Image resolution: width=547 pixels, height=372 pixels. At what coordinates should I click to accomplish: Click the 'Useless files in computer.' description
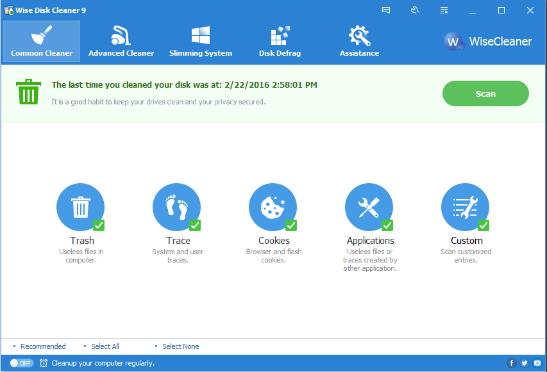(81, 255)
